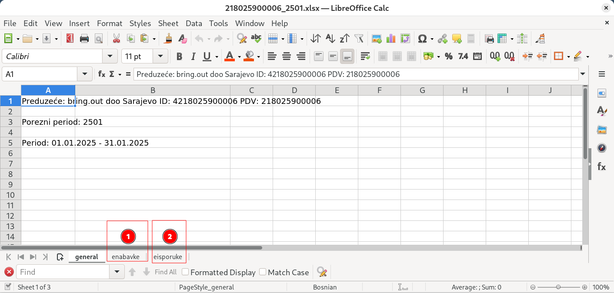Toggle Wrap Text in toolbar

tap(365, 57)
